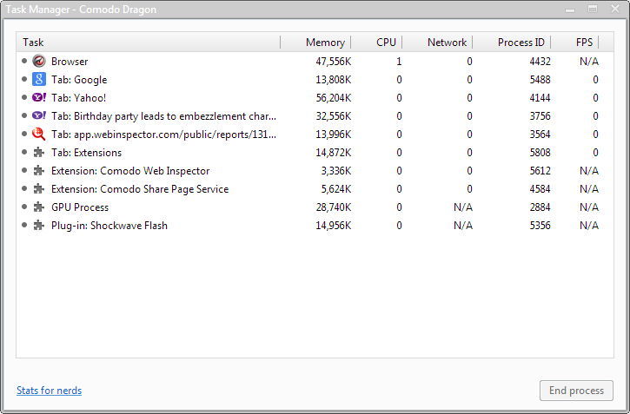Click the Yahoo favicon in Birthday party tab row

click(x=39, y=115)
